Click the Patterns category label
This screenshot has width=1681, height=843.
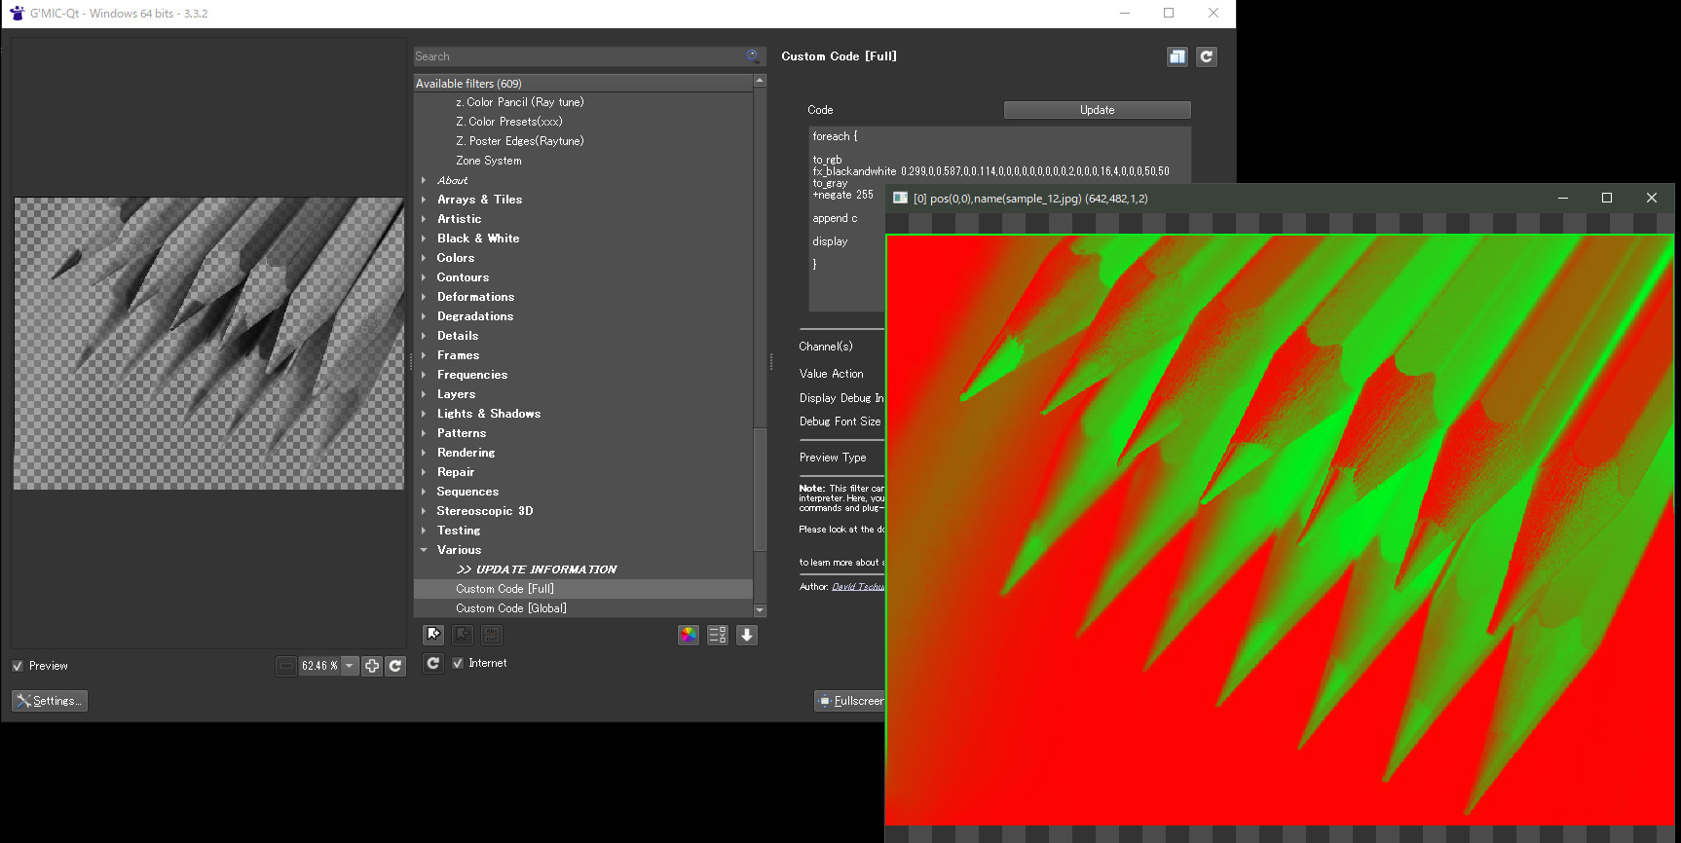click(462, 433)
